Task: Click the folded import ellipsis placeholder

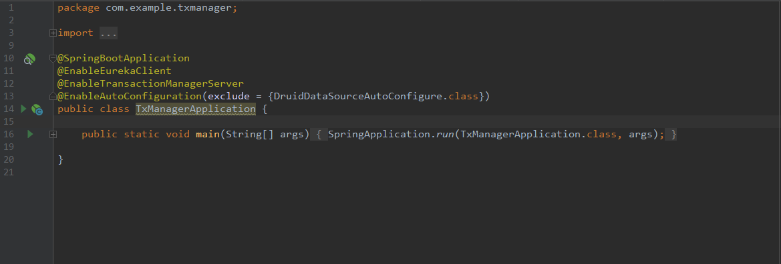Action: click(x=108, y=33)
